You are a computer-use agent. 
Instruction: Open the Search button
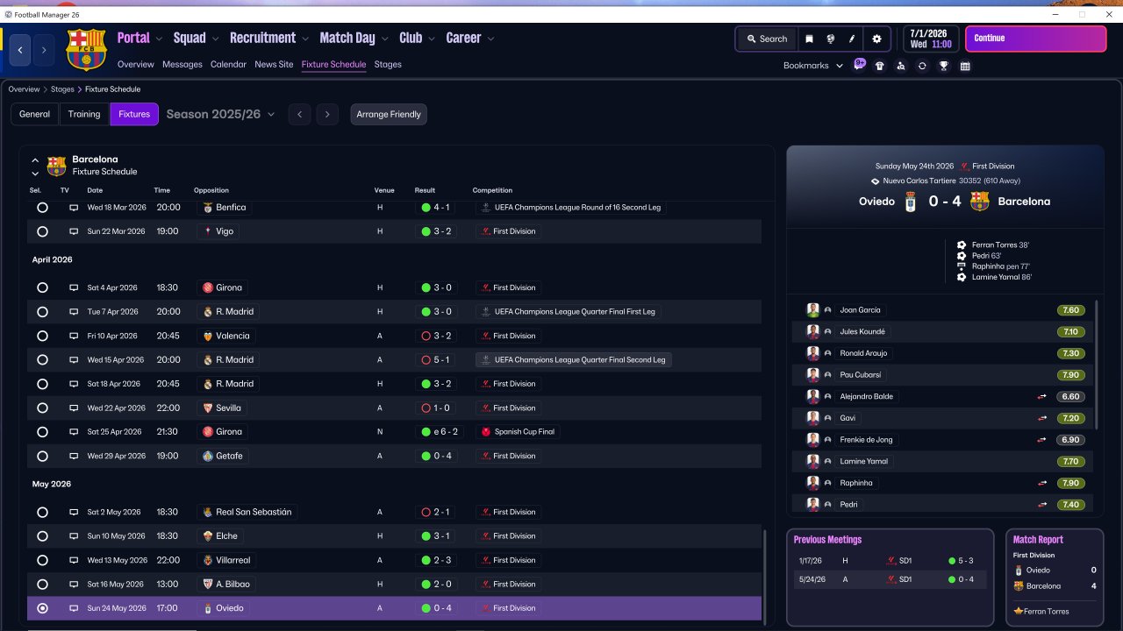point(767,39)
